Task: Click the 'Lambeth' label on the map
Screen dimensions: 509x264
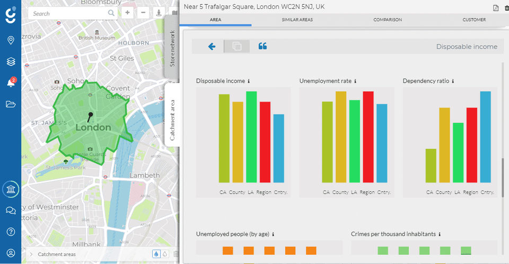Action: click(x=145, y=175)
